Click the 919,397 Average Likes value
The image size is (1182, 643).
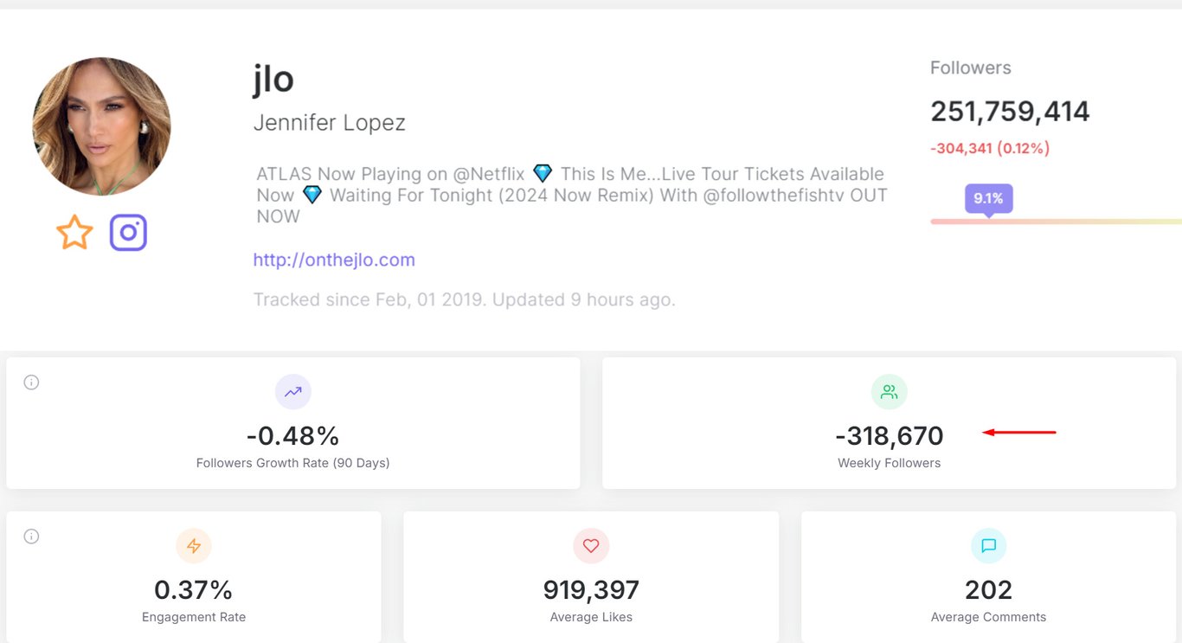pyautogui.click(x=591, y=590)
